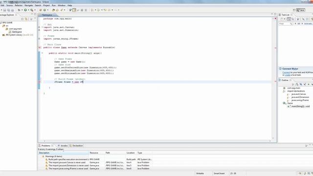Open the Project menu

tap(46, 5)
